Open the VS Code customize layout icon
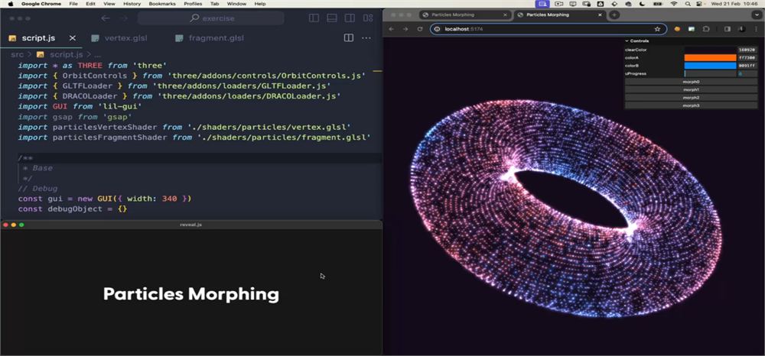 tap(368, 18)
